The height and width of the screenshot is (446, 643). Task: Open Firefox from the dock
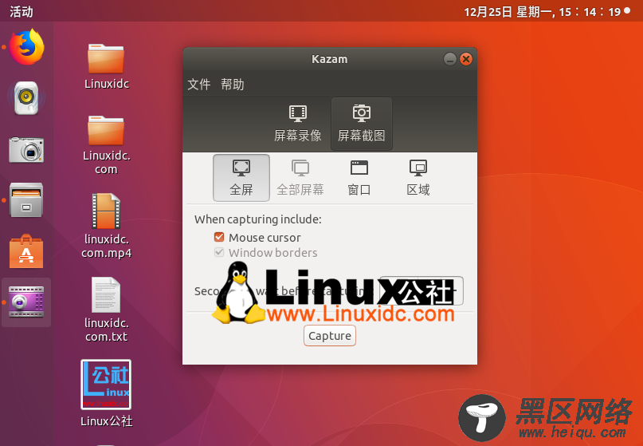click(x=26, y=47)
